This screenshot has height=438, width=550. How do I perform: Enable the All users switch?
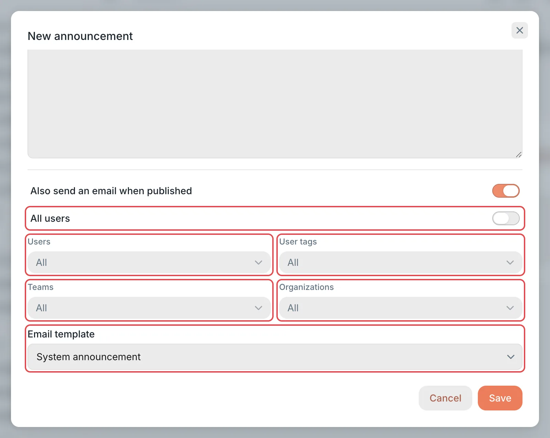(506, 218)
